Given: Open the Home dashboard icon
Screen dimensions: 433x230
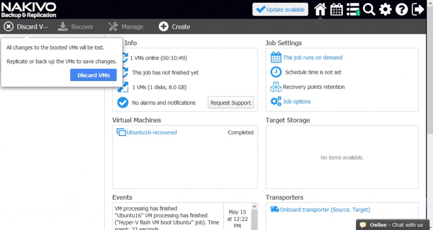Looking at the screenshot, I should (x=320, y=9).
